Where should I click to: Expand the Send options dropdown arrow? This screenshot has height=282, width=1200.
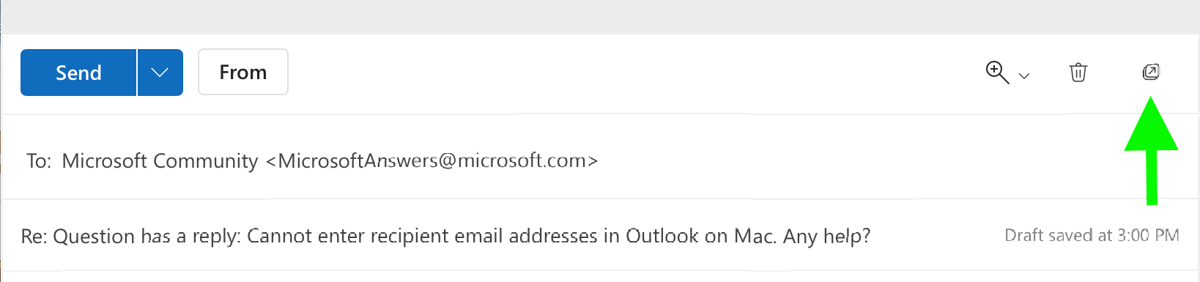tap(160, 73)
